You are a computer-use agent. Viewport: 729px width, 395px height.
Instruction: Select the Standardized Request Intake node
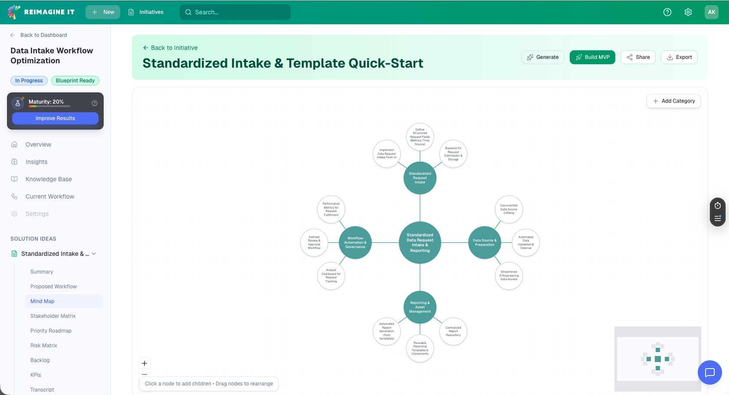pos(420,178)
